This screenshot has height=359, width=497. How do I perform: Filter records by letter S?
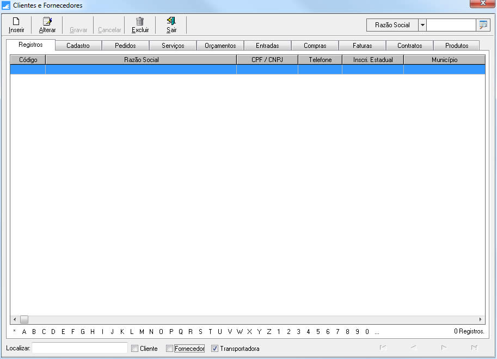tap(200, 332)
